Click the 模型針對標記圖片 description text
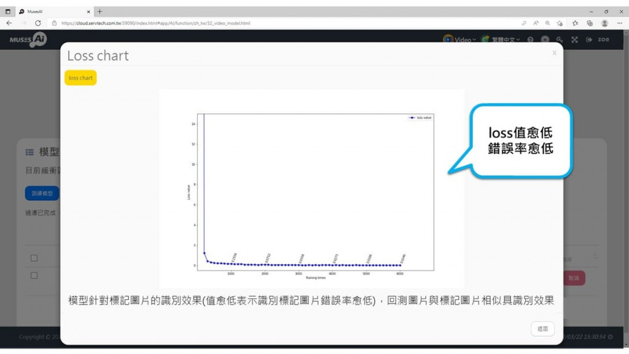The width and height of the screenshot is (629, 354). pyautogui.click(x=311, y=300)
